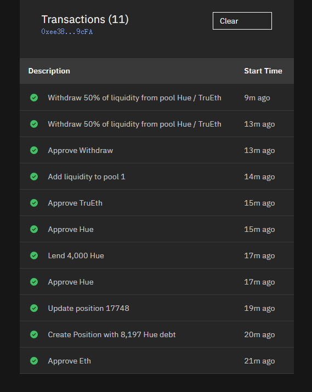Click green check icon for 9m ago withdrawal
312x392 pixels.
click(x=34, y=98)
